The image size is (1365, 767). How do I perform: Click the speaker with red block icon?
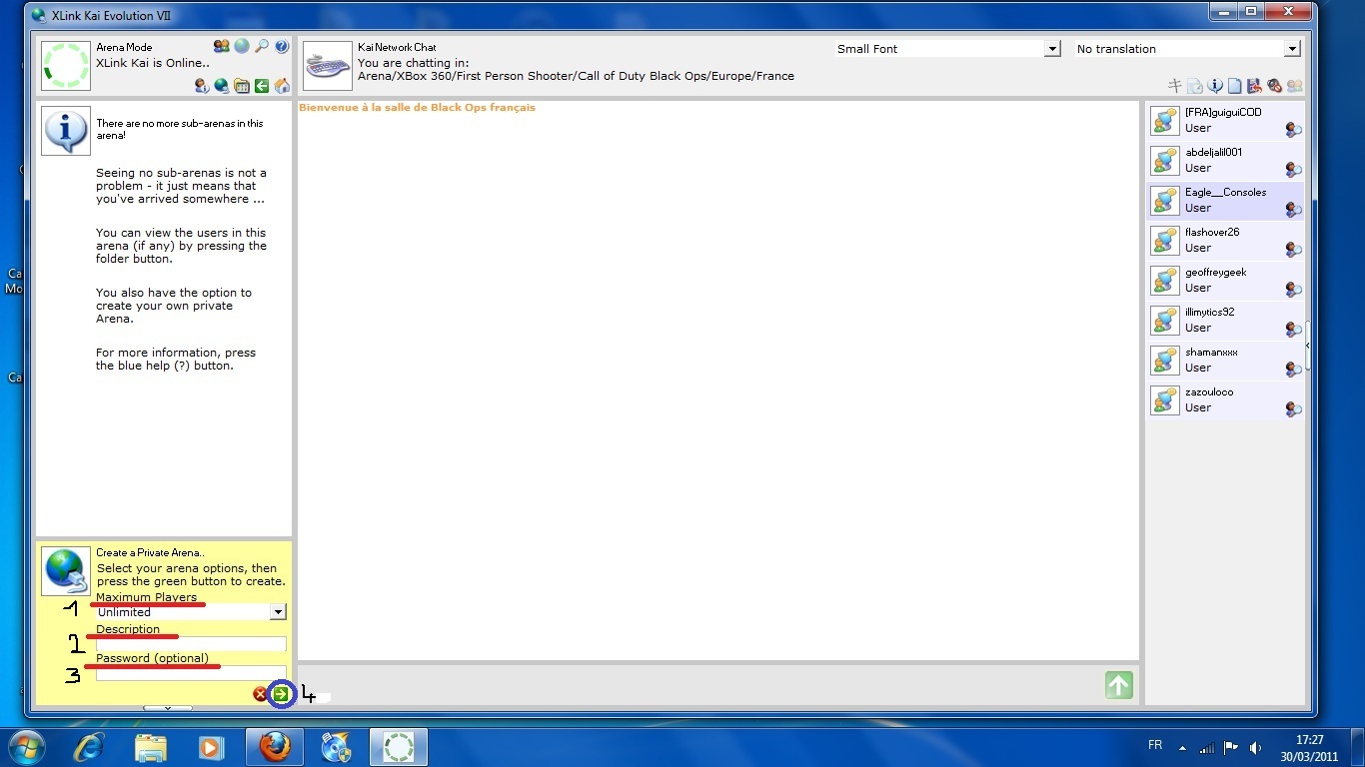click(x=1274, y=86)
